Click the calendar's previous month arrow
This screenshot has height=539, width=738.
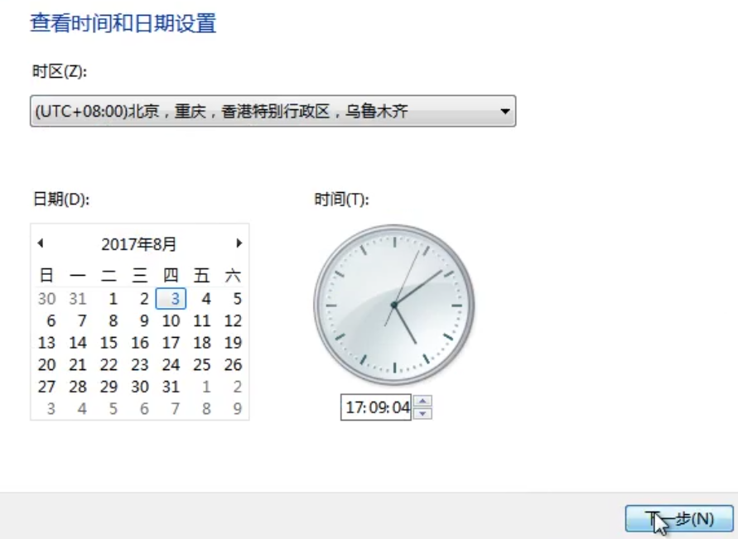[40, 243]
